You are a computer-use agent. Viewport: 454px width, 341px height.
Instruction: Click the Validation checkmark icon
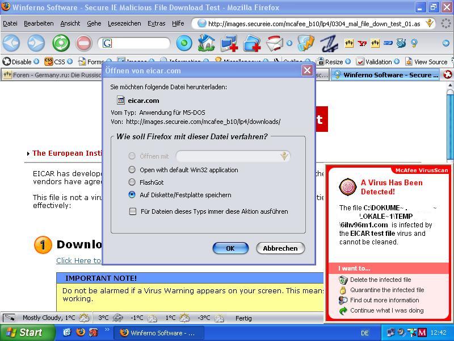pyautogui.click(x=360, y=61)
